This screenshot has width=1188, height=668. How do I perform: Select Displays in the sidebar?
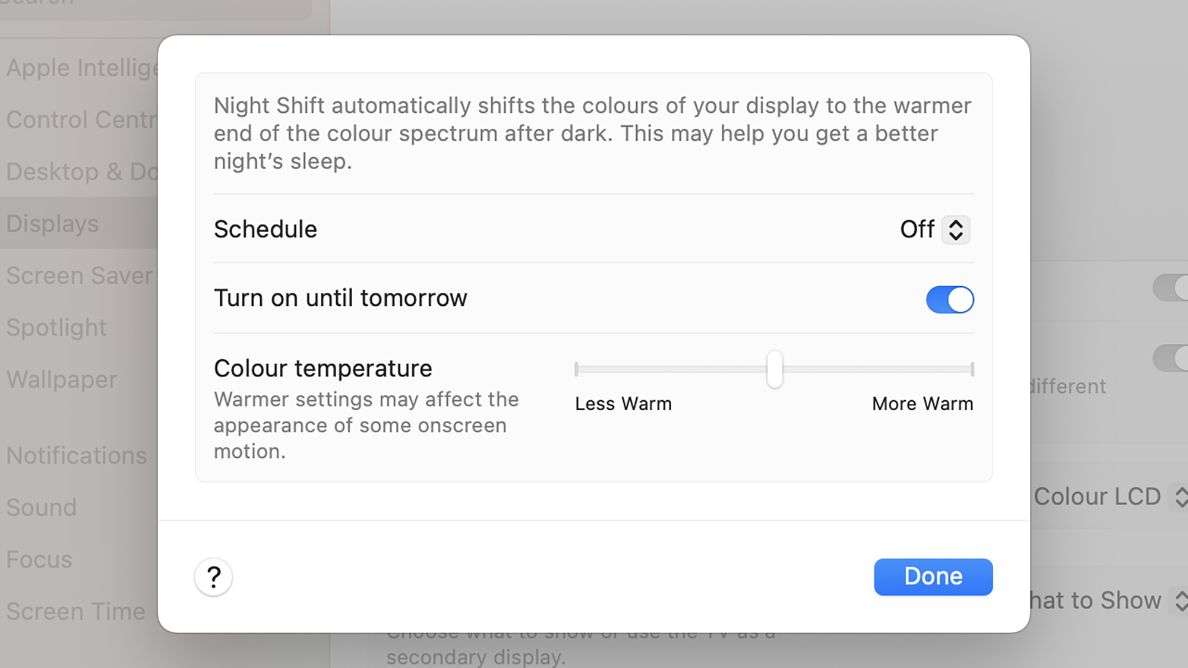[53, 224]
